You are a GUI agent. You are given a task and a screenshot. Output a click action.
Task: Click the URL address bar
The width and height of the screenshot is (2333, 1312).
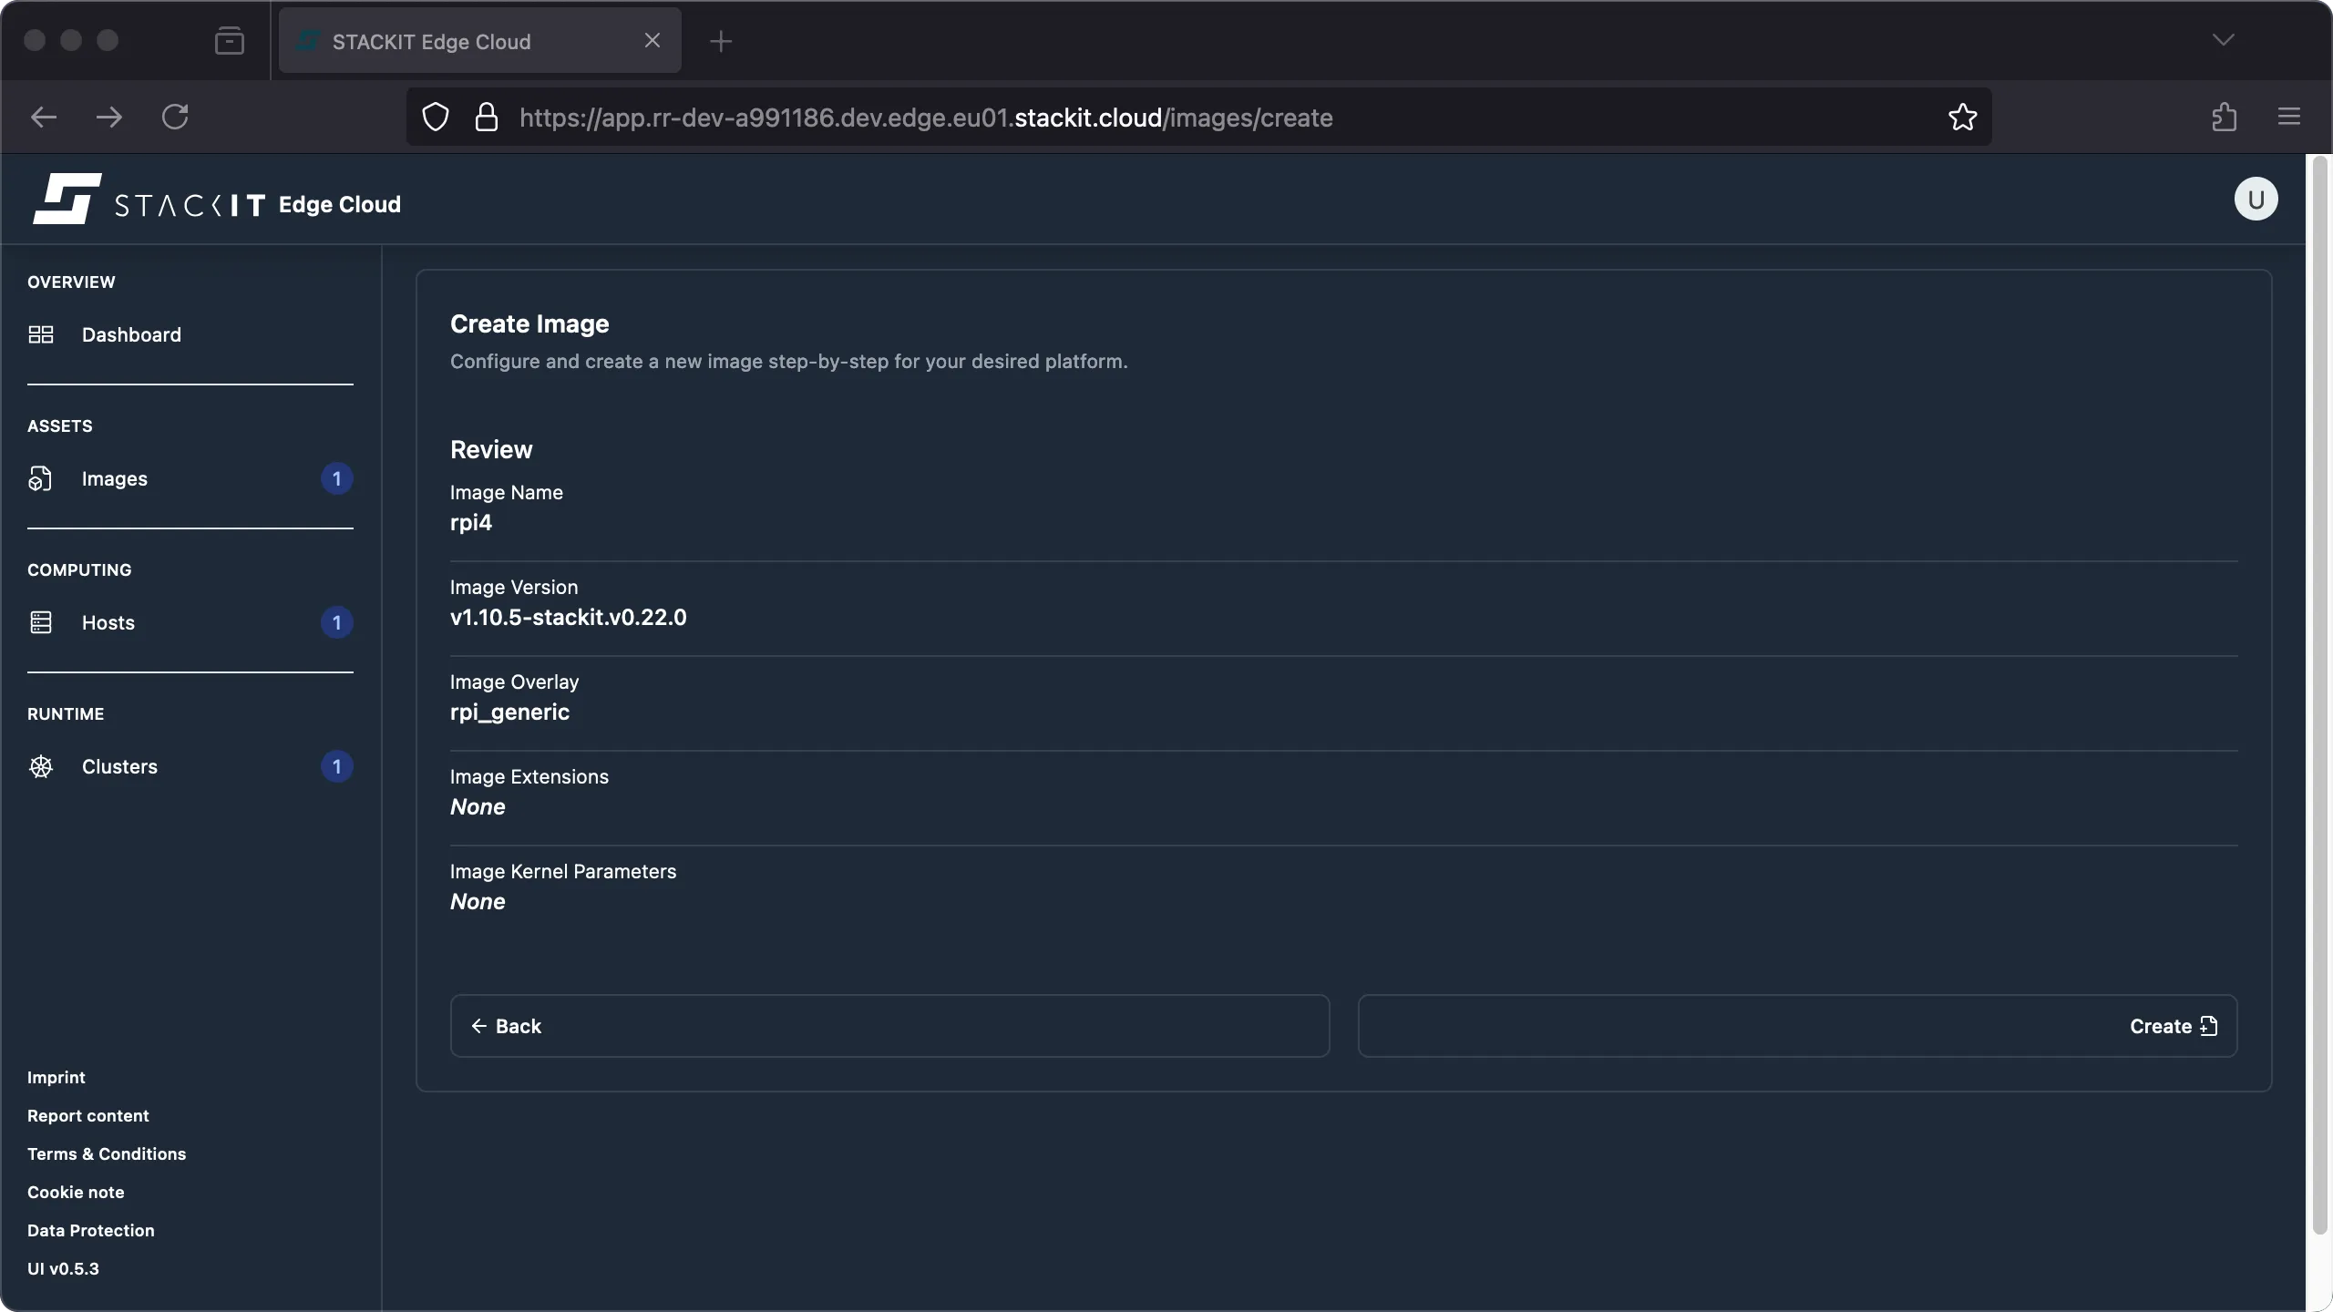point(1094,117)
